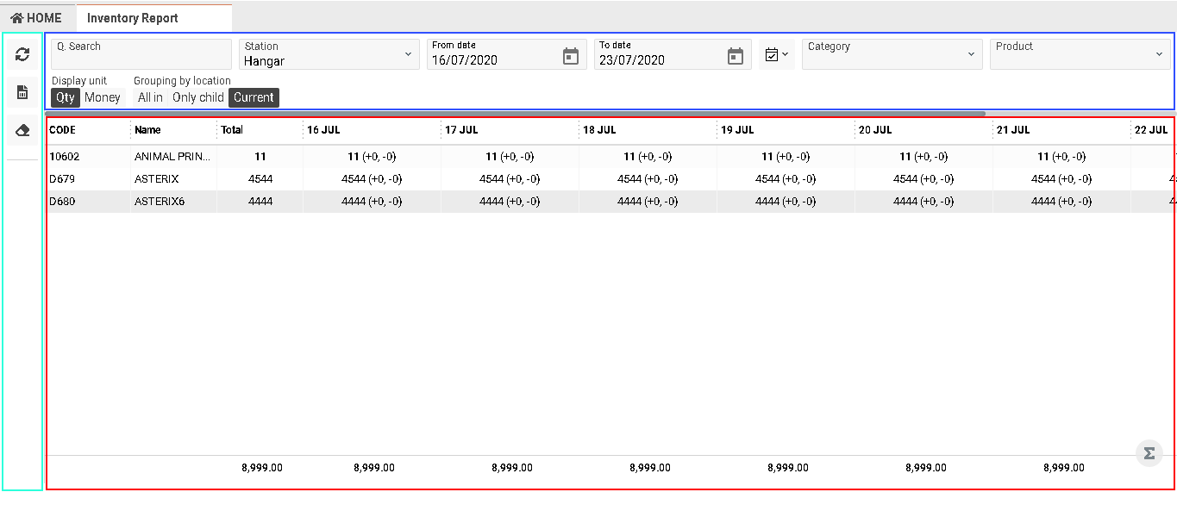This screenshot has height=517, width=1177.
Task: Open the To date calendar picker
Action: point(735,56)
